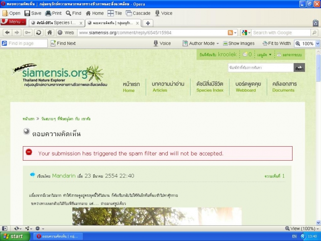Click the RSS feed icon in the address bar

[230, 33]
